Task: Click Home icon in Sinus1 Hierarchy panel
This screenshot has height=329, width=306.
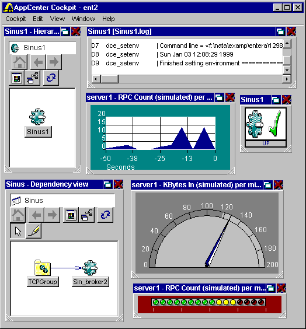Action: pyautogui.click(x=20, y=62)
